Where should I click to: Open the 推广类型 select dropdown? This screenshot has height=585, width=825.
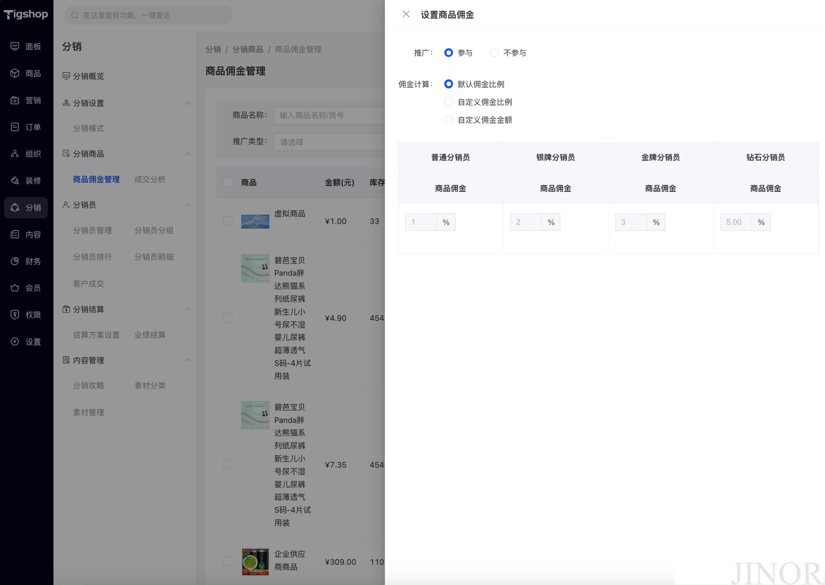[329, 142]
